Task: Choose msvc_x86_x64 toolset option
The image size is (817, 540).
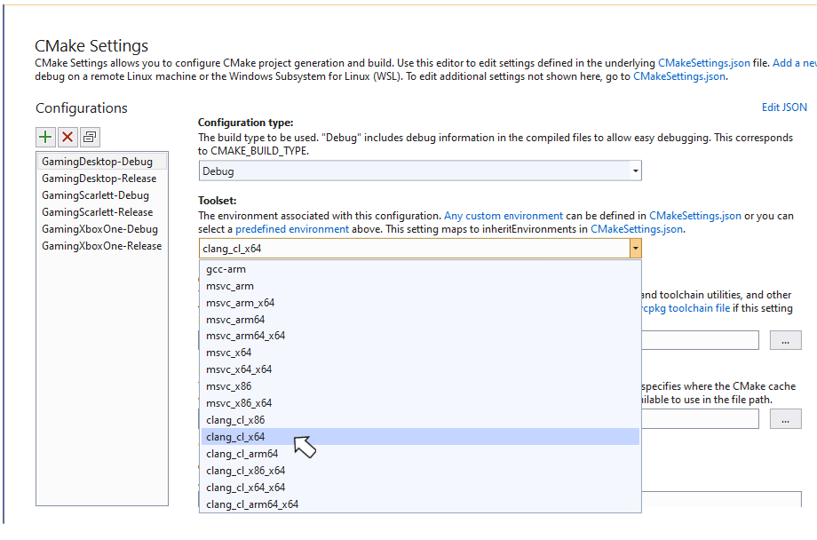Action: pyautogui.click(x=420, y=403)
